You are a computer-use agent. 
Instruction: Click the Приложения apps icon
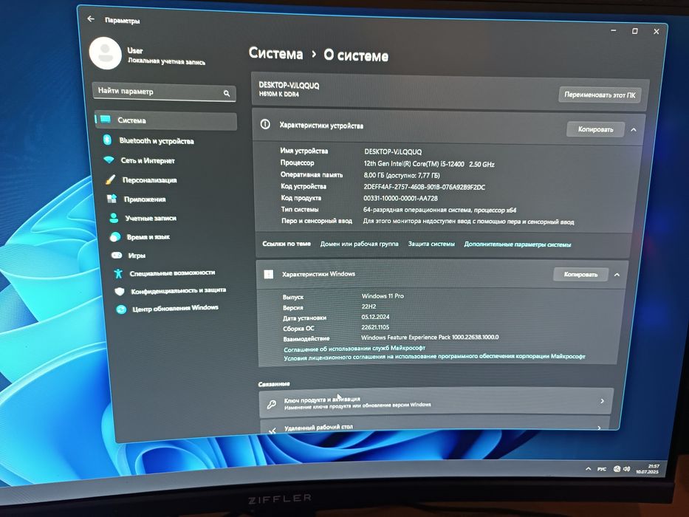112,199
